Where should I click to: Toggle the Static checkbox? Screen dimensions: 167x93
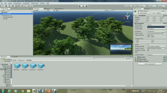pos(160,11)
